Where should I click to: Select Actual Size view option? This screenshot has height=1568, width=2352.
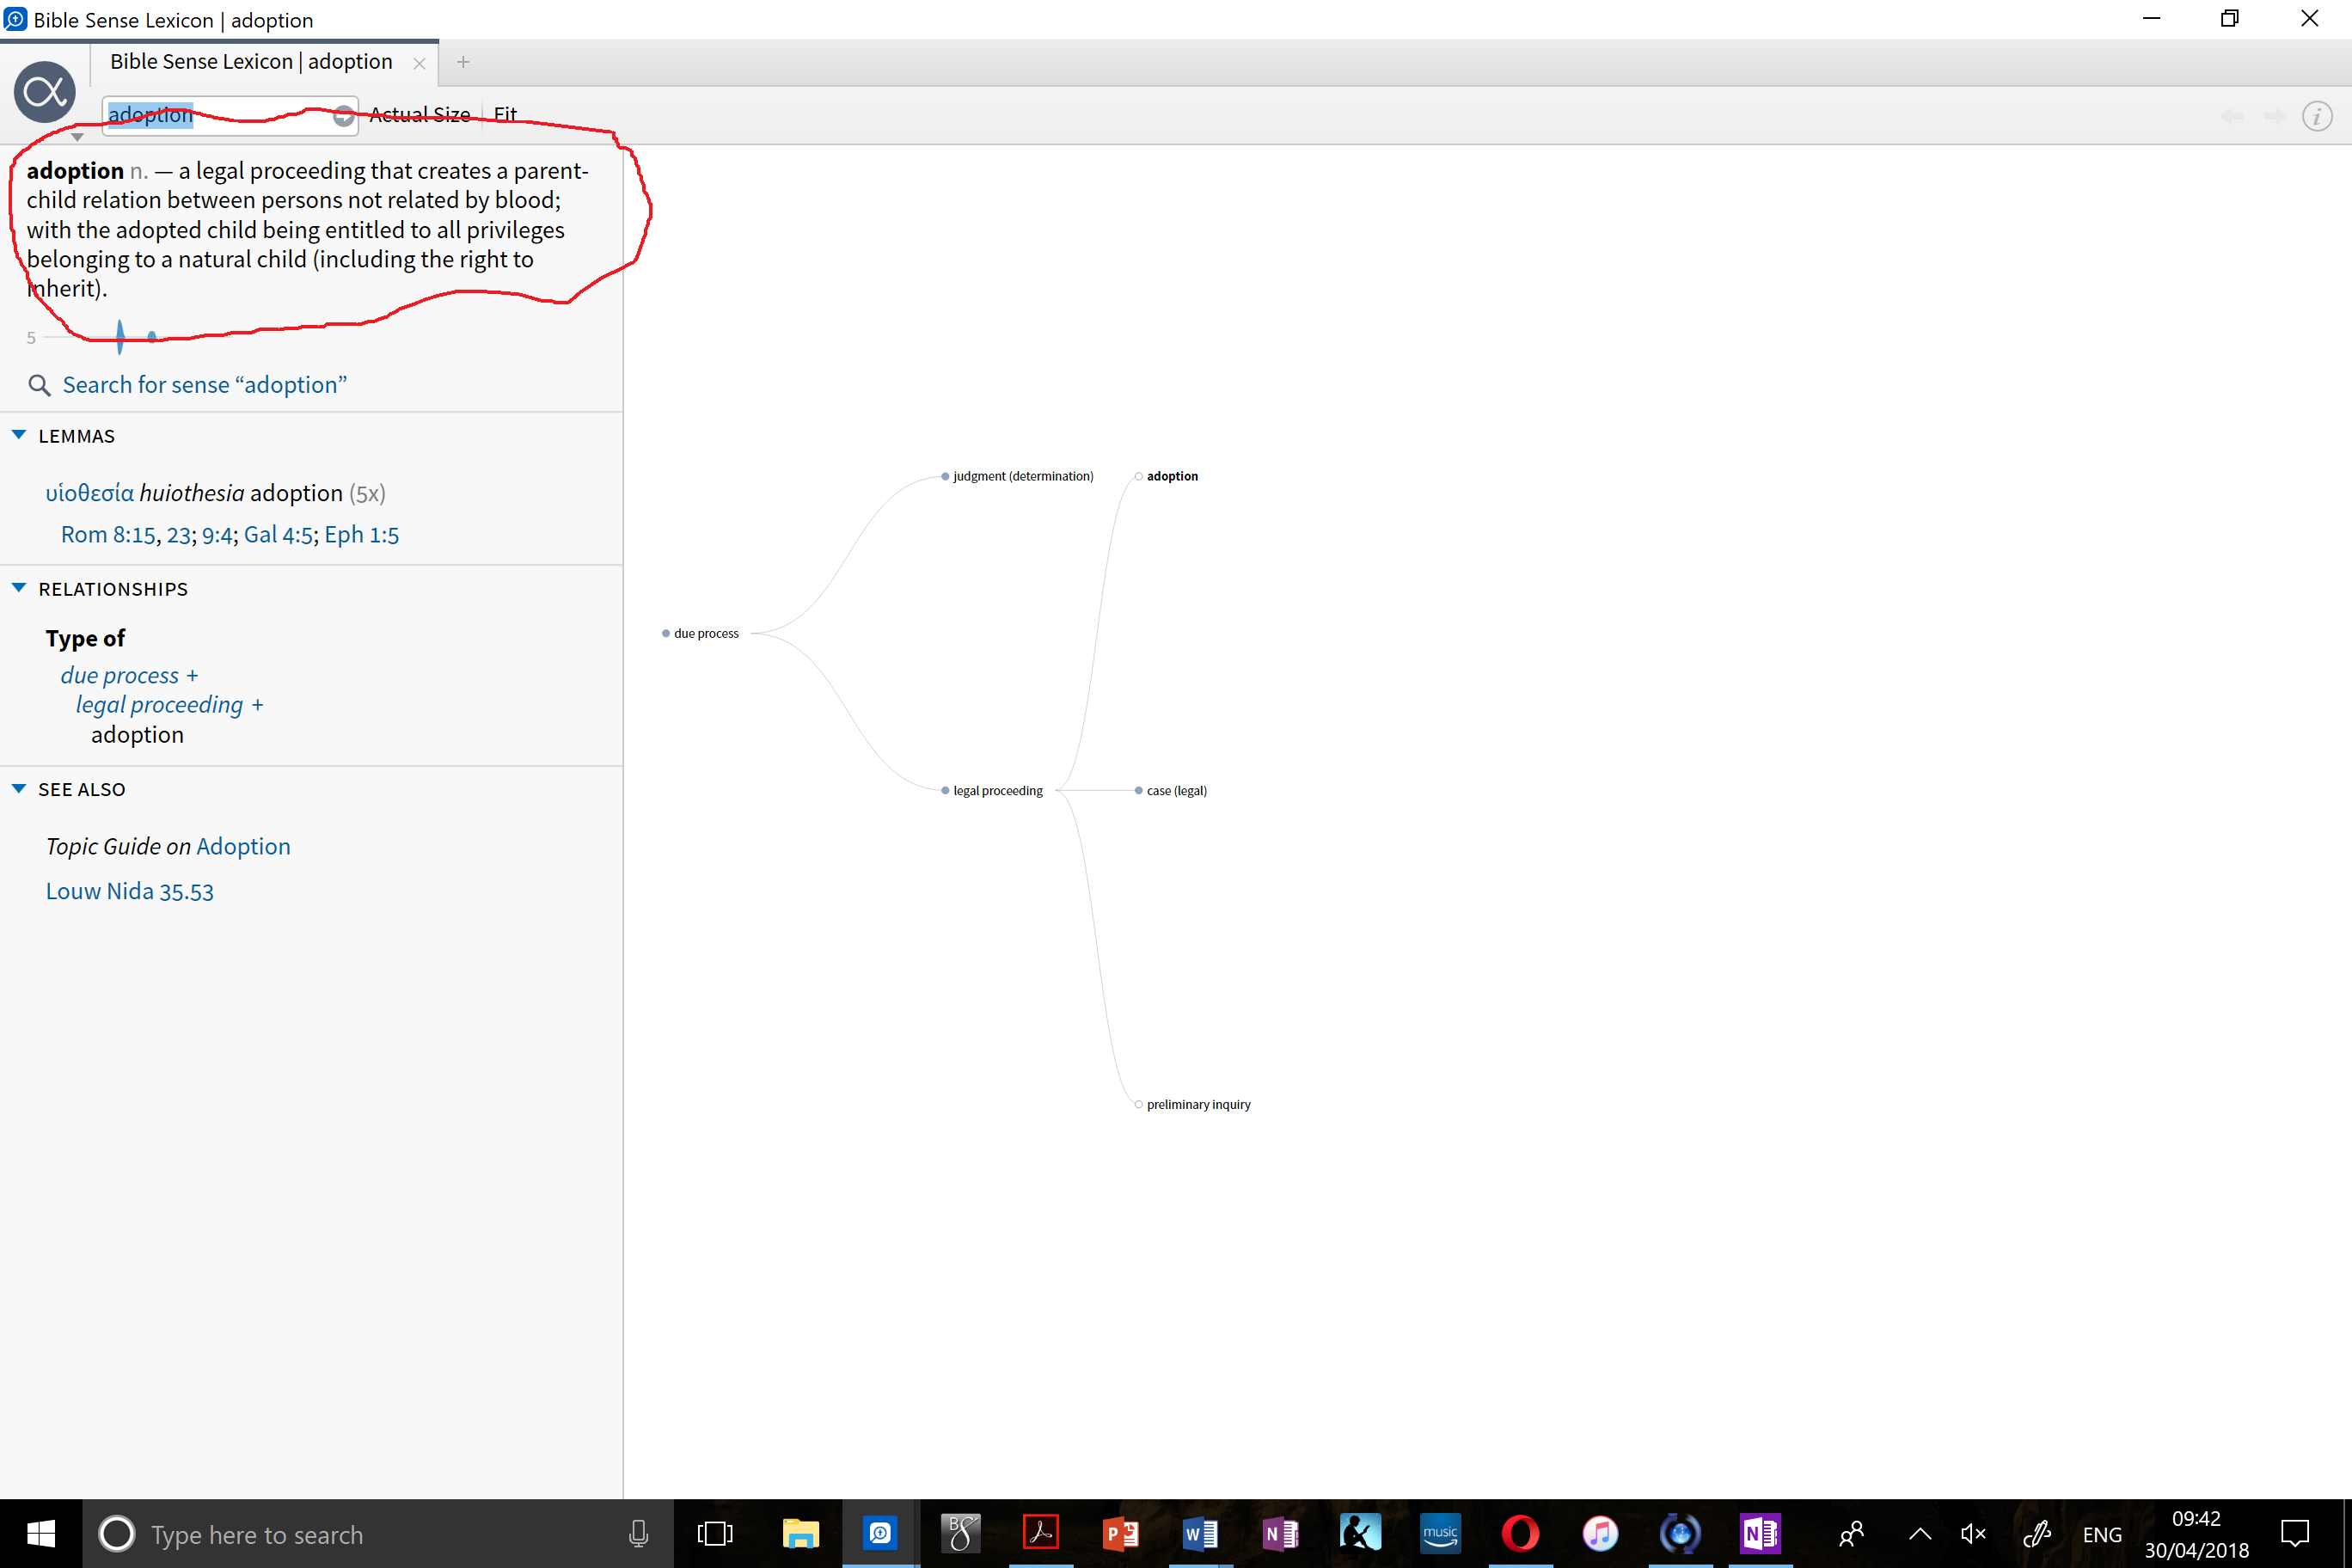click(x=419, y=115)
